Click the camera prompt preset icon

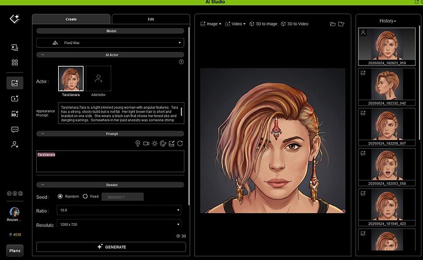(147, 143)
